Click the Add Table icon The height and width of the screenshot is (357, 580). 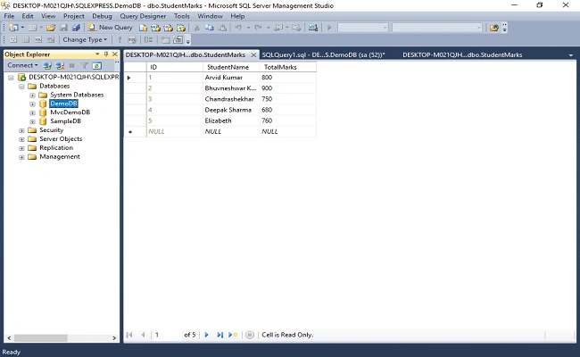(x=165, y=39)
